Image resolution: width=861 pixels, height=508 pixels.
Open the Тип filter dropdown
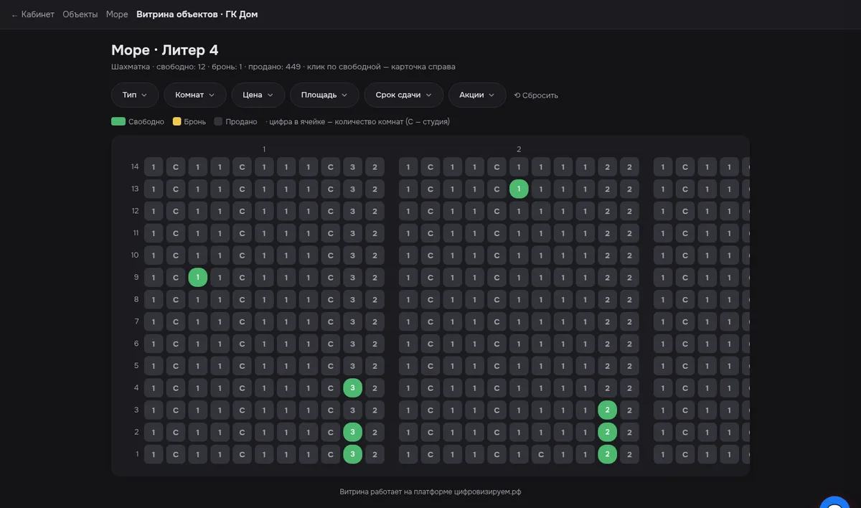[135, 95]
